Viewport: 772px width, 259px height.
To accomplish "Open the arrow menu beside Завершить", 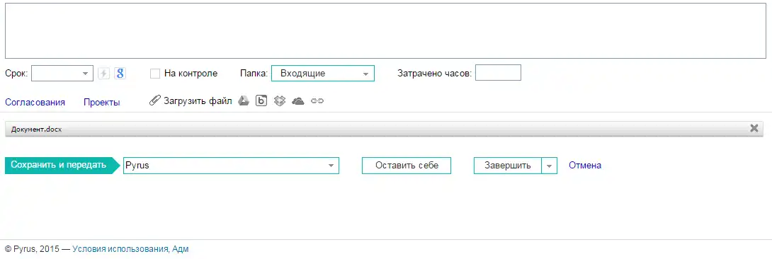I will pyautogui.click(x=550, y=166).
